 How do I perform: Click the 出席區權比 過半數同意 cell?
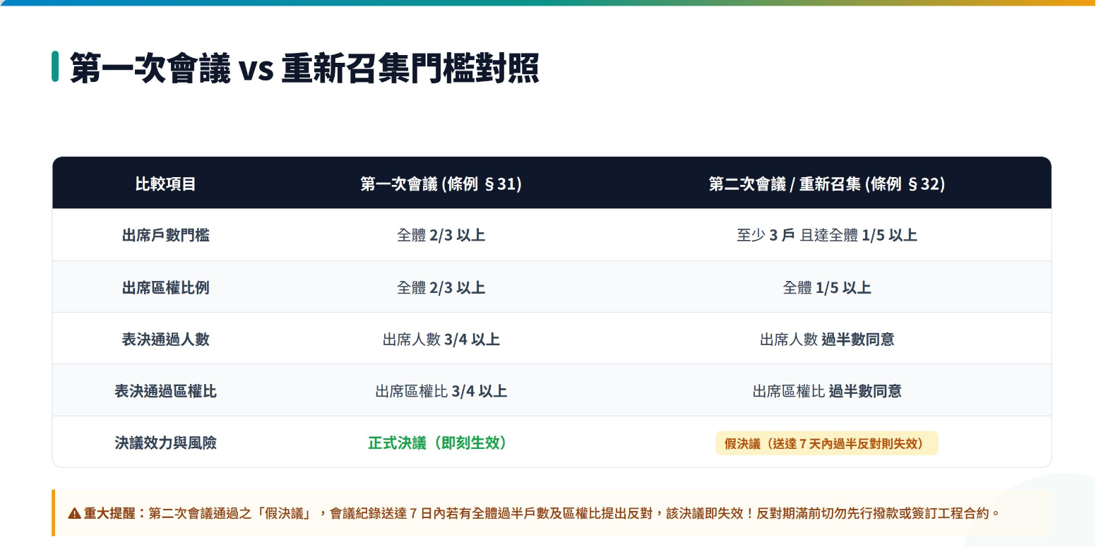coord(827,391)
